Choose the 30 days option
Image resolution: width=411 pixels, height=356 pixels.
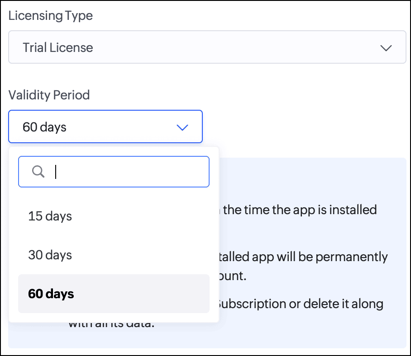(x=50, y=255)
